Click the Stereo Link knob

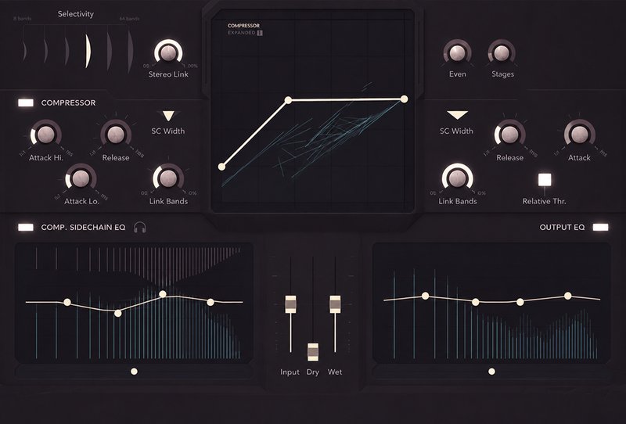[168, 52]
